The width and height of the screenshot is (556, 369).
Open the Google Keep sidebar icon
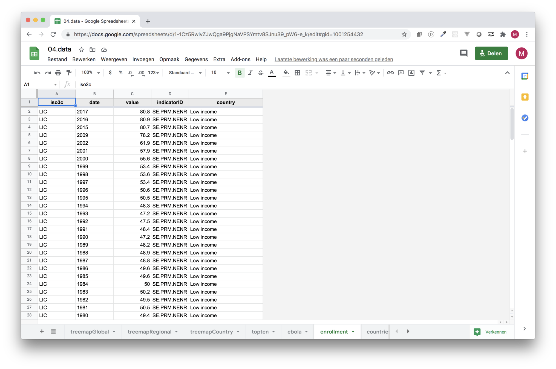pos(525,97)
